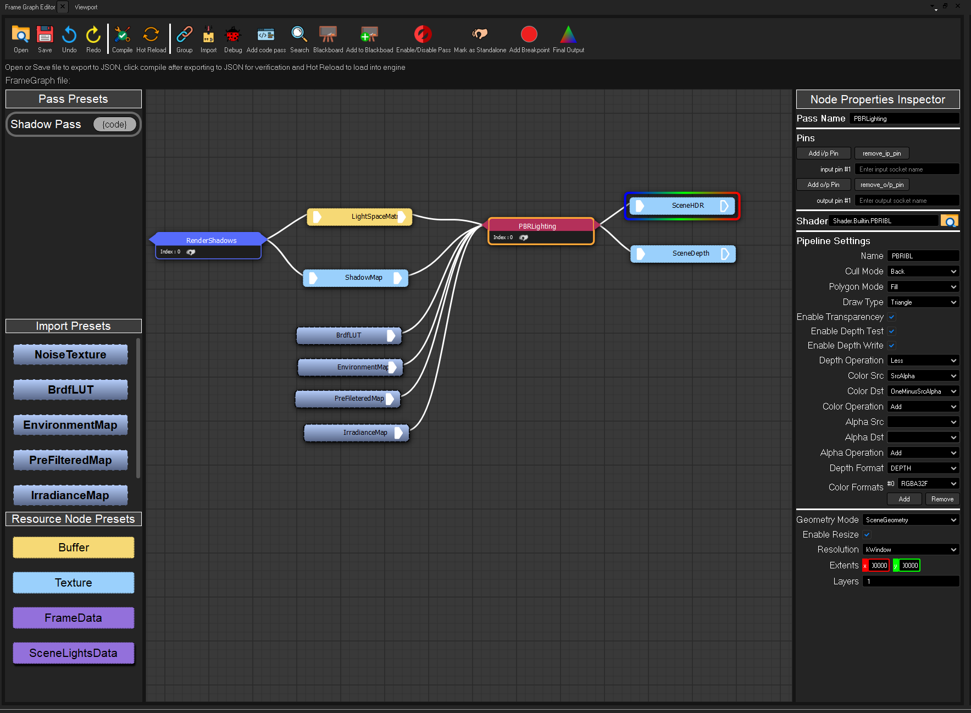Click the Compile toolbar icon

pos(122,35)
